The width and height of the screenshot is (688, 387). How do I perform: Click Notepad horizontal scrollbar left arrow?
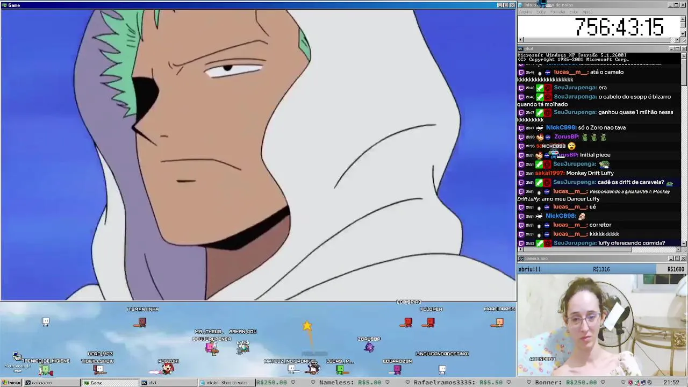tap(520, 40)
